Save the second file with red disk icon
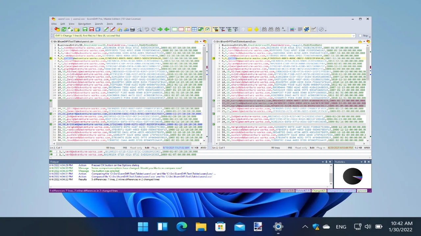 [x=91, y=29]
